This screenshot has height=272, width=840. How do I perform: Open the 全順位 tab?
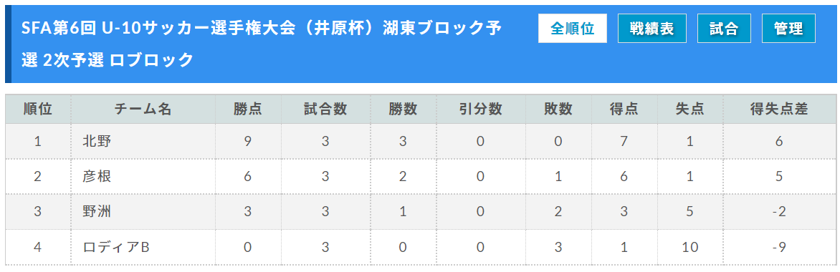pos(572,29)
